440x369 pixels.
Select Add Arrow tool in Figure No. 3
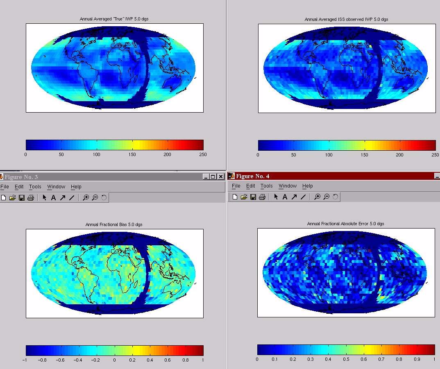pyautogui.click(x=63, y=198)
